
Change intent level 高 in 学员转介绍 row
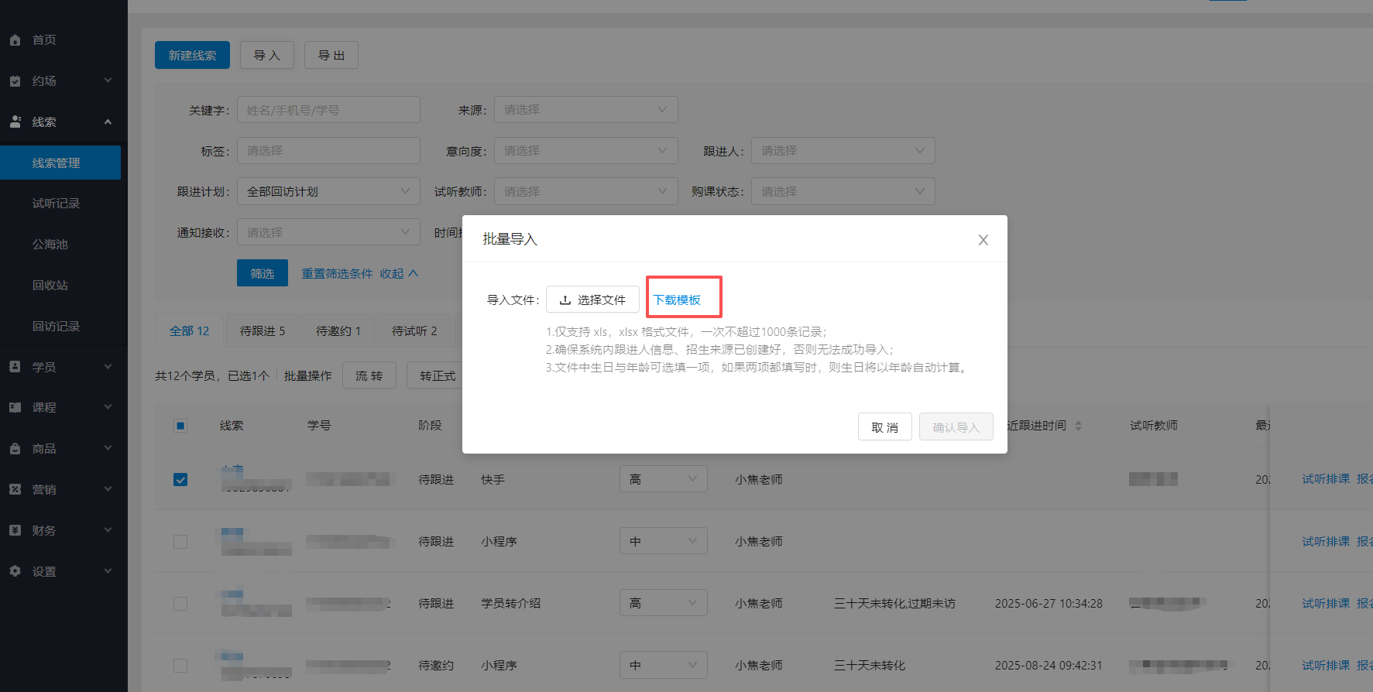pyautogui.click(x=664, y=603)
